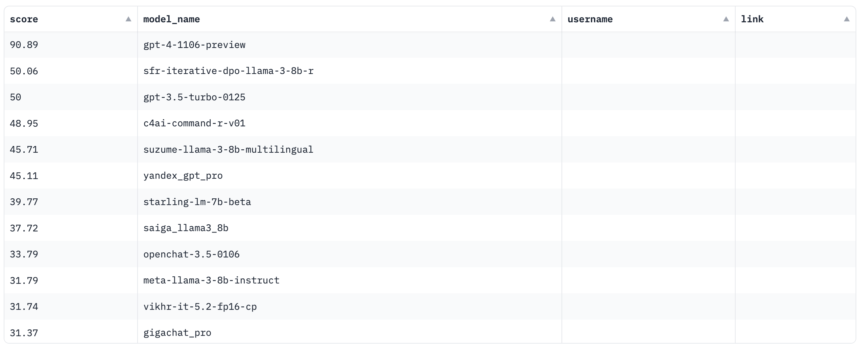
Task: Click the 90.89 score cell
Action: [24, 45]
